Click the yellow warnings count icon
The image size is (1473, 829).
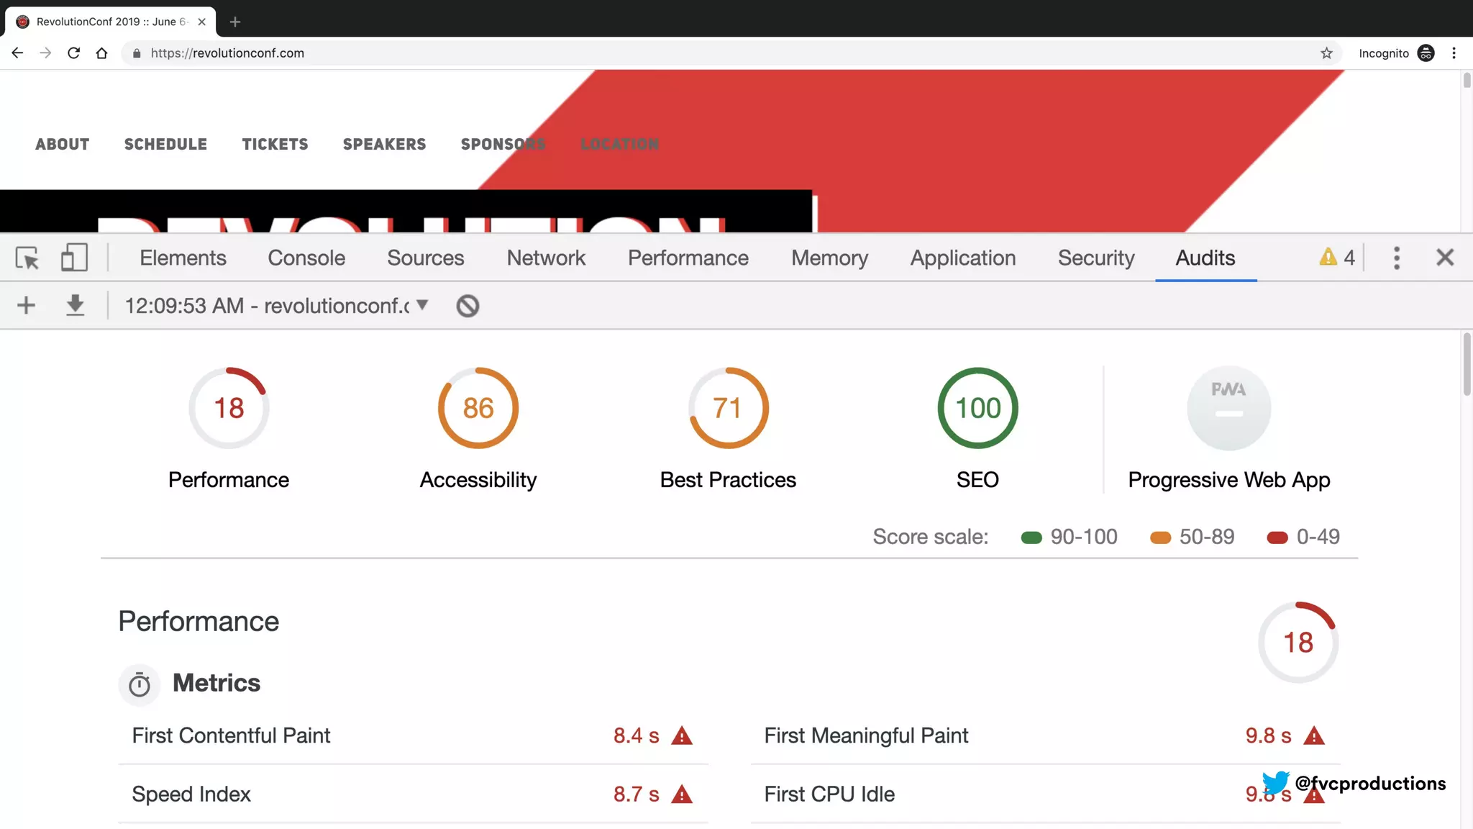(x=1336, y=258)
